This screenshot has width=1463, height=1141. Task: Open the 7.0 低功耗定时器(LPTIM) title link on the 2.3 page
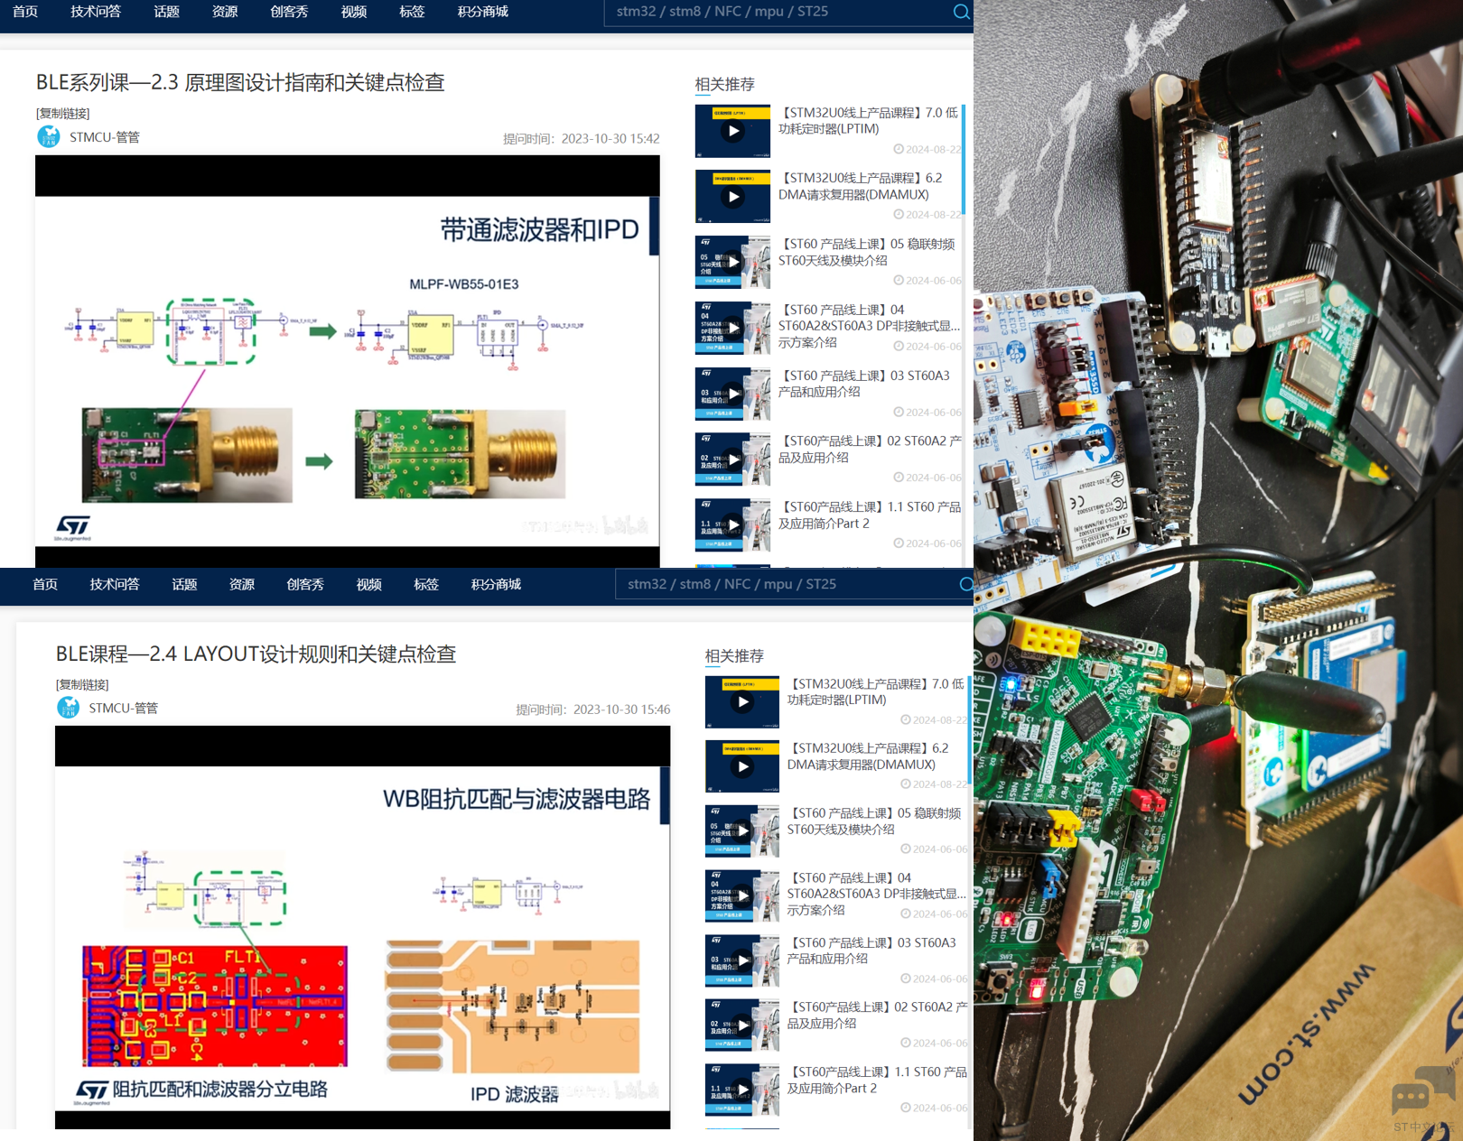click(x=868, y=121)
